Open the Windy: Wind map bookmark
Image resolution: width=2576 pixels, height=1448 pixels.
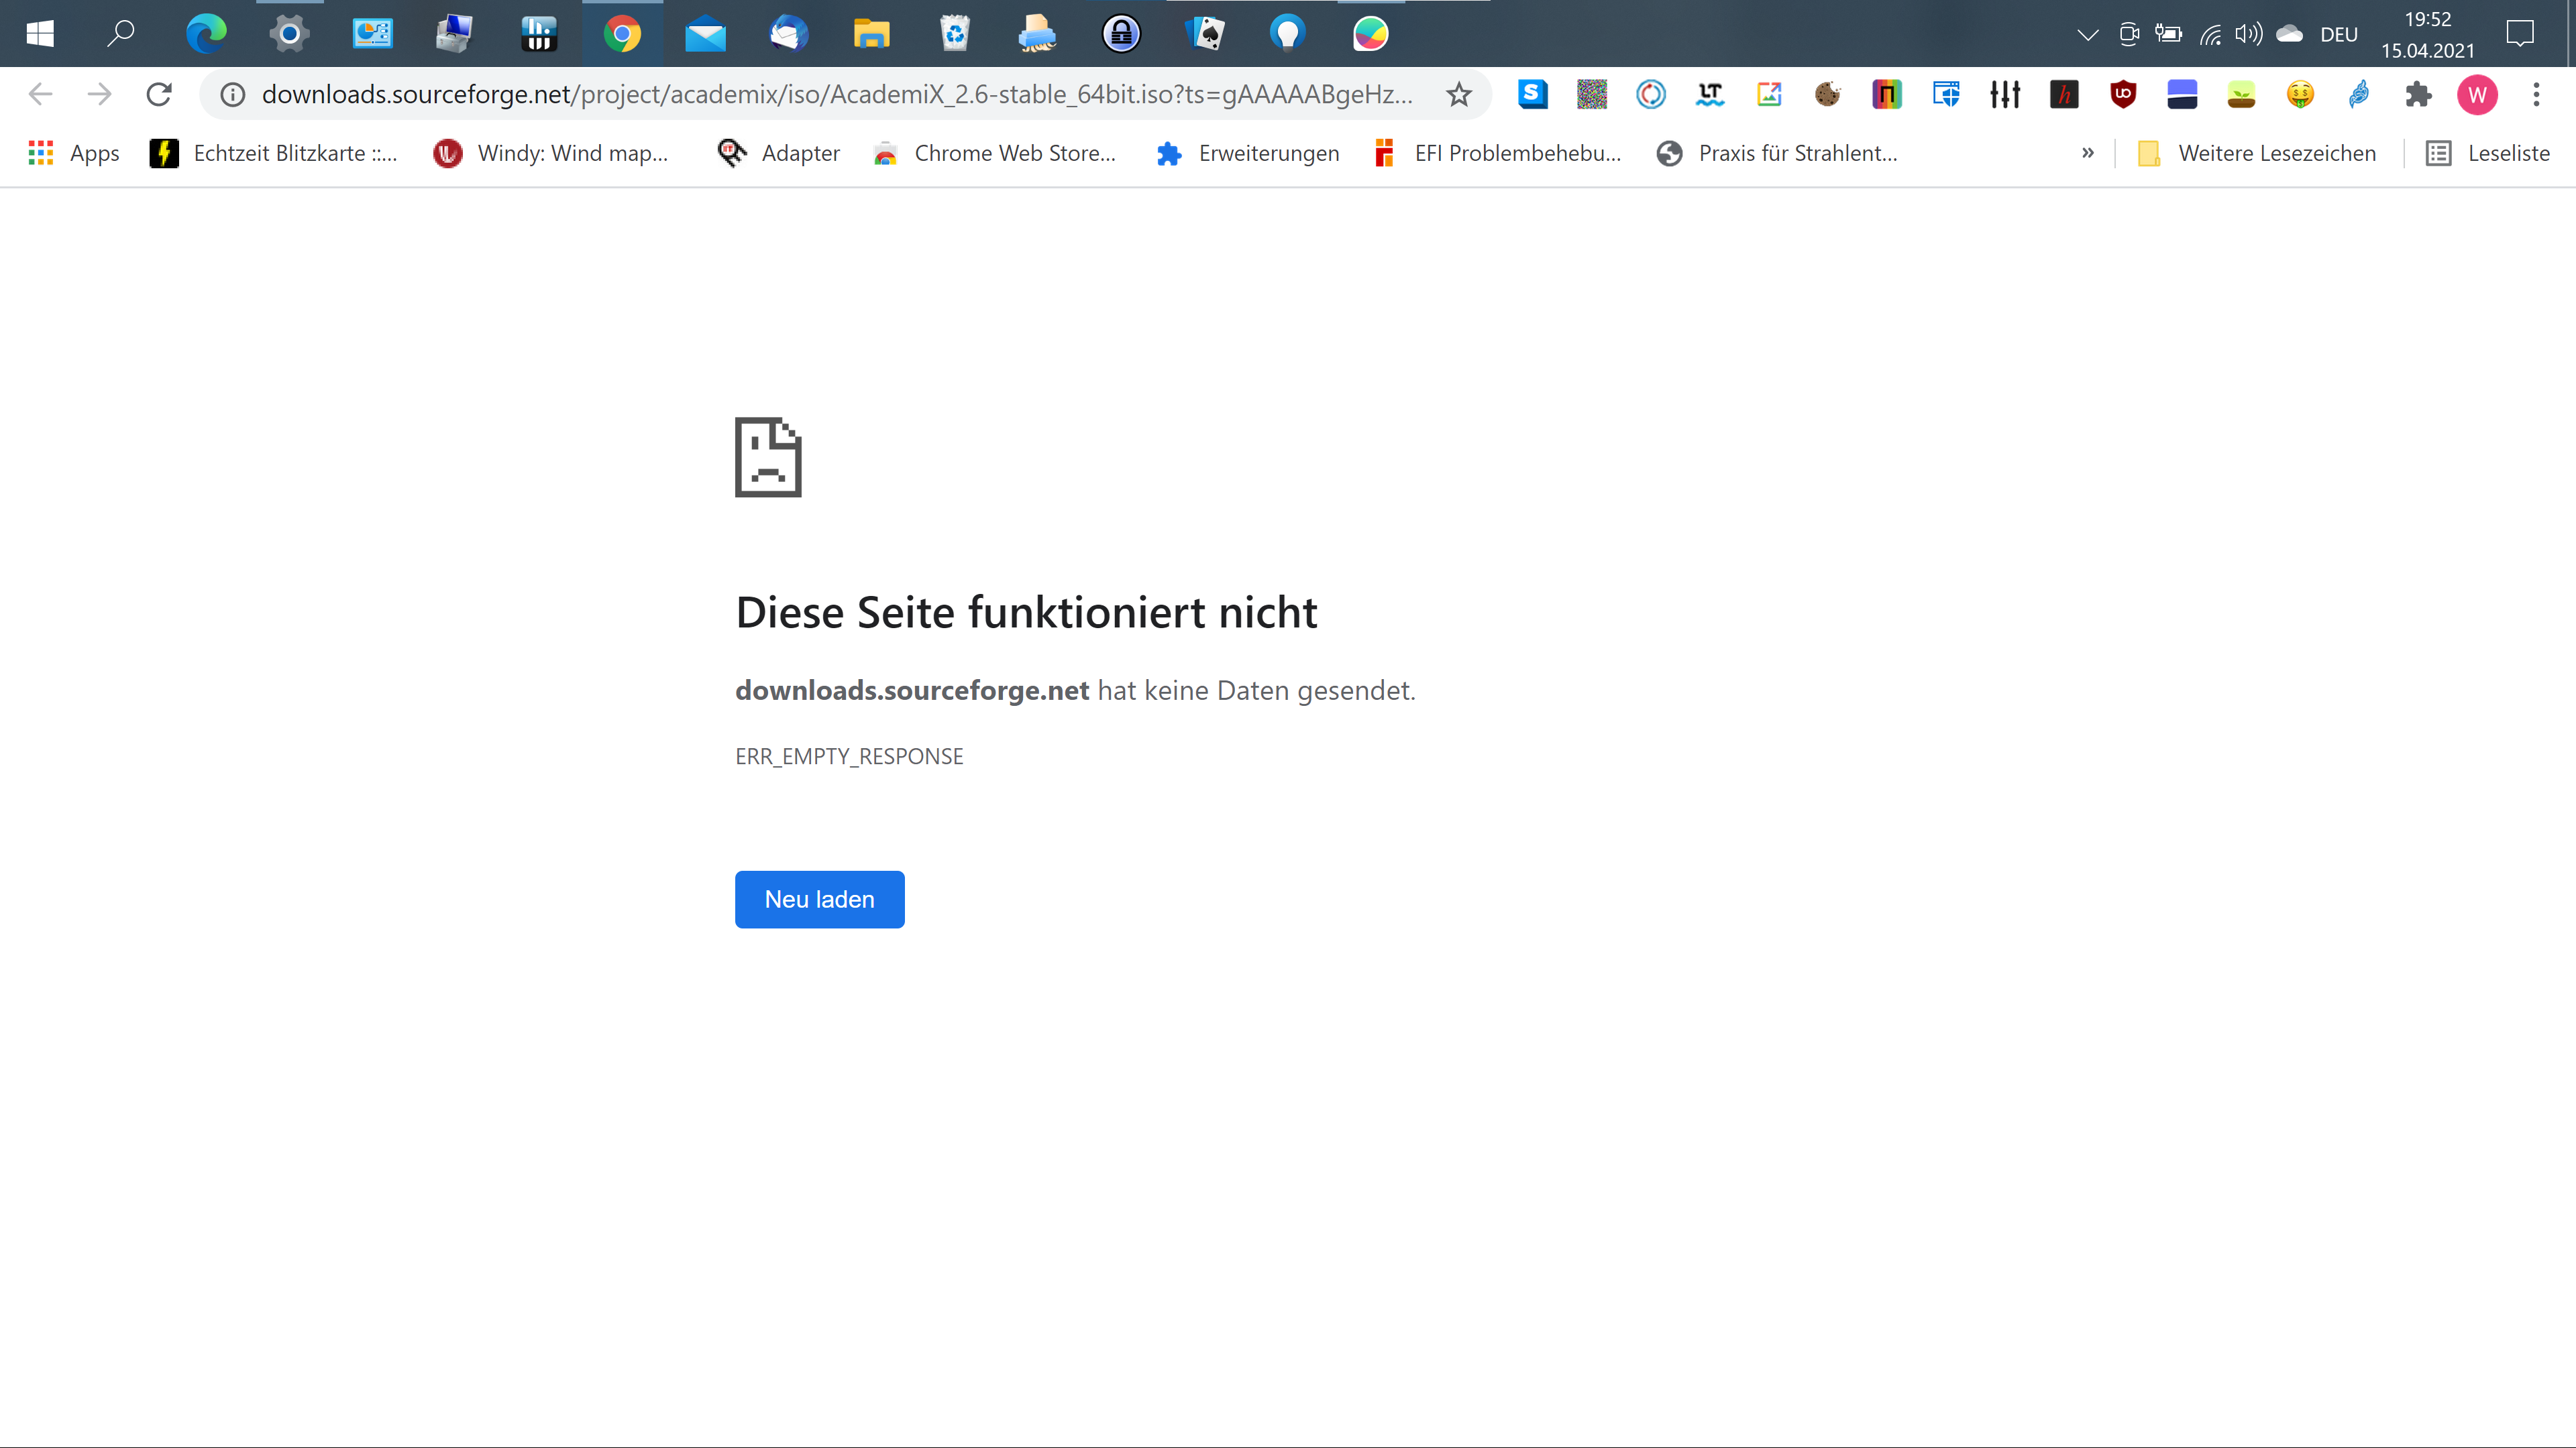551,153
